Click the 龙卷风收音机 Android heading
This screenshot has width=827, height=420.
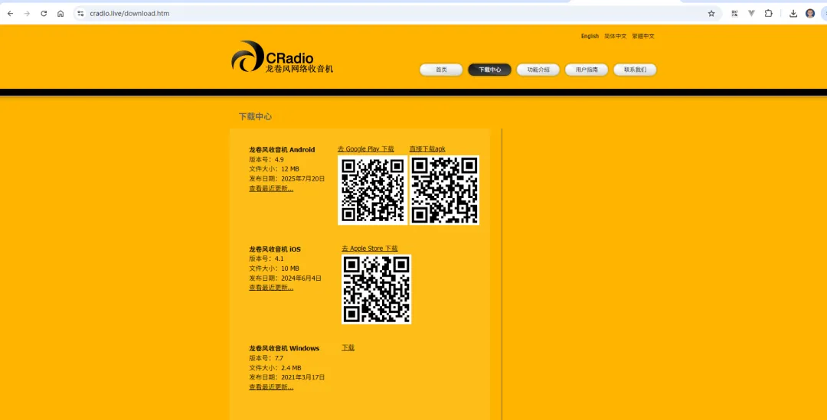[282, 150]
